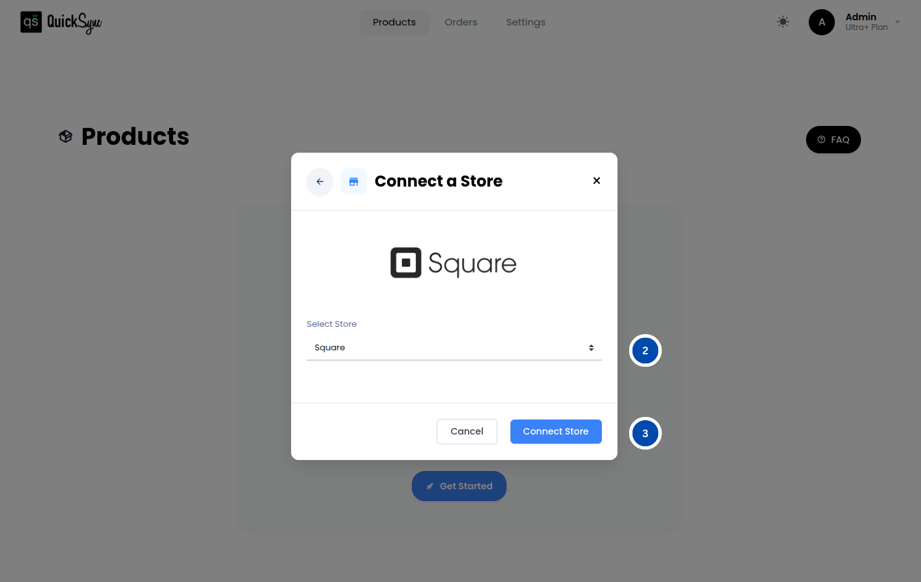The image size is (921, 582).
Task: Select the step 2 numbered badge
Action: 645,350
